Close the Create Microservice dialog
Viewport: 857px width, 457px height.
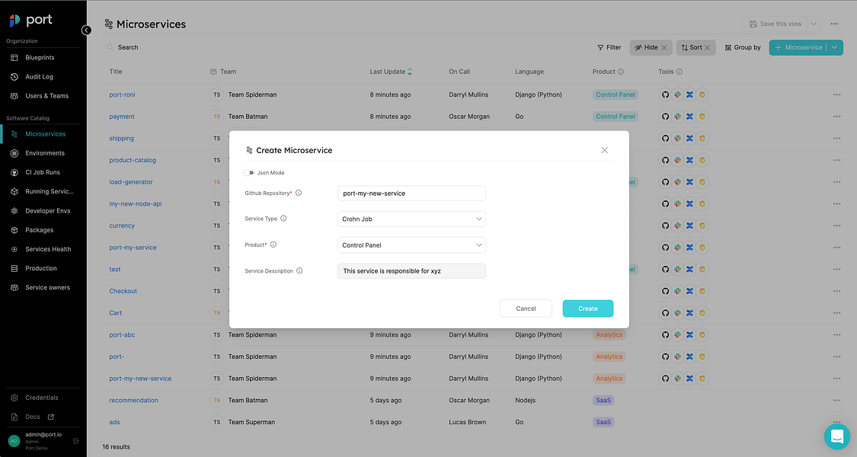click(x=605, y=150)
